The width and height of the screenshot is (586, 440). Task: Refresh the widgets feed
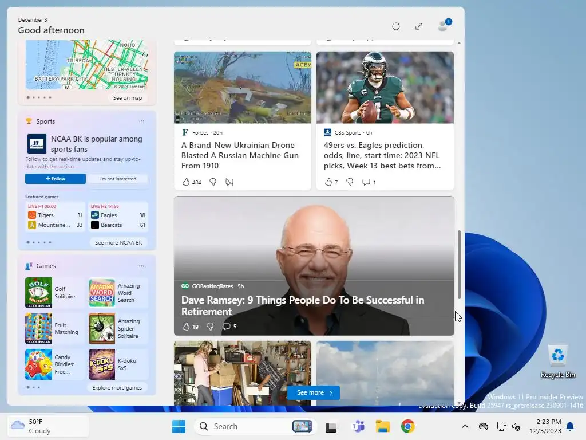point(396,26)
